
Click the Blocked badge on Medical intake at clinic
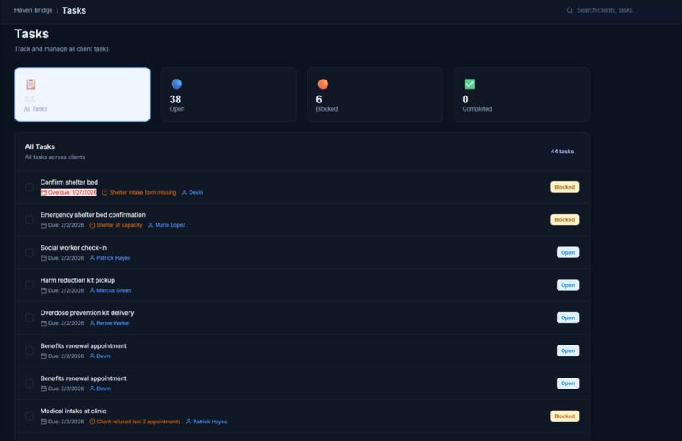564,416
